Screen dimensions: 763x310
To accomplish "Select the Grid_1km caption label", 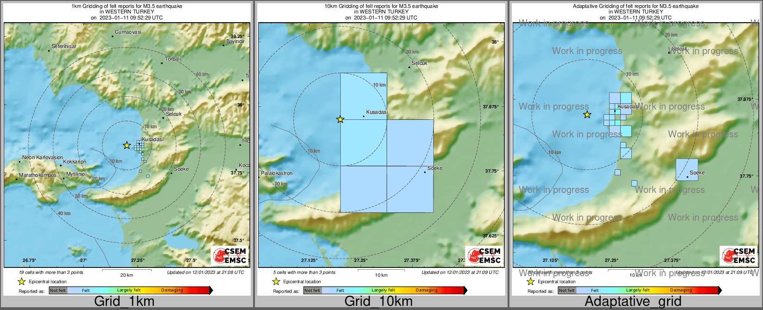I will pos(124,301).
